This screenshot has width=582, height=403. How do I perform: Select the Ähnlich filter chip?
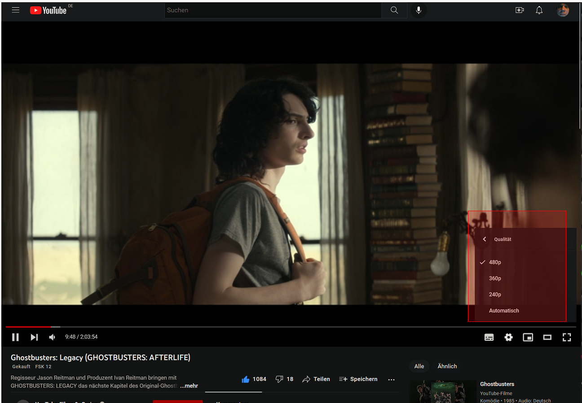tap(447, 366)
